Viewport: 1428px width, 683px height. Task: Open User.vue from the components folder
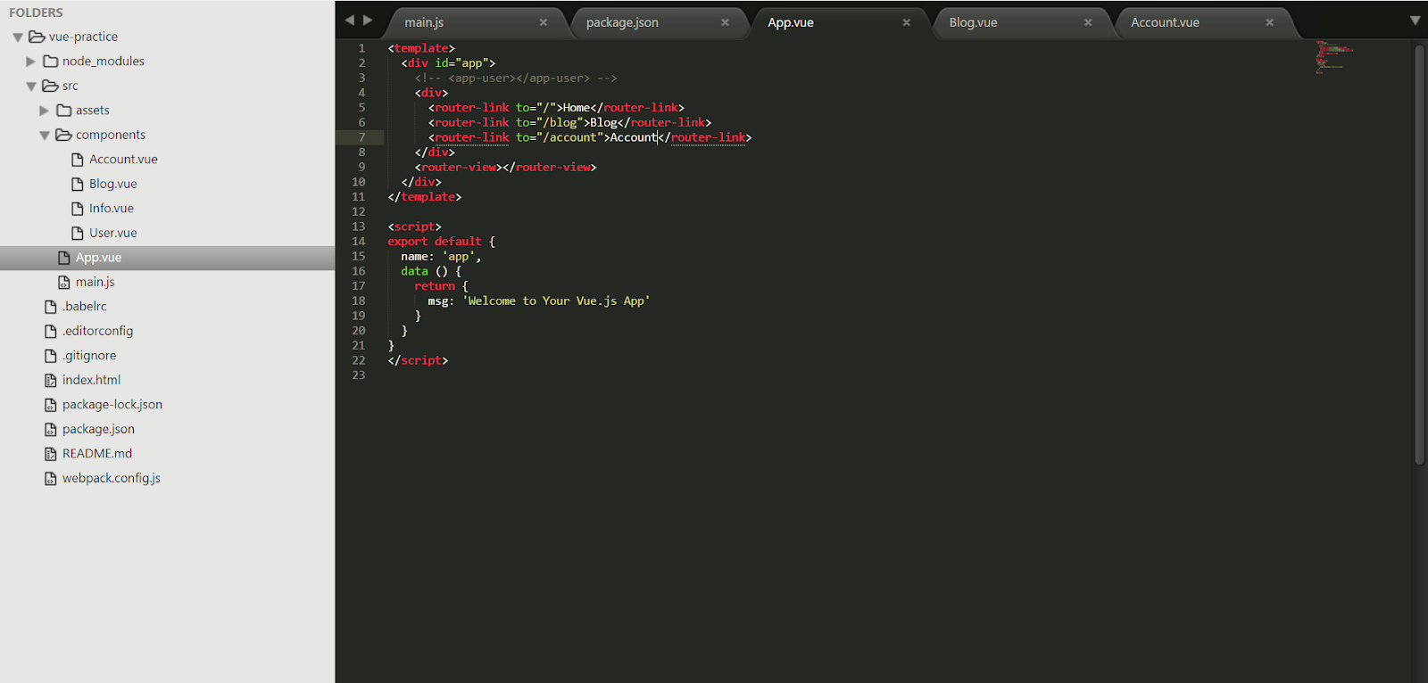(113, 233)
